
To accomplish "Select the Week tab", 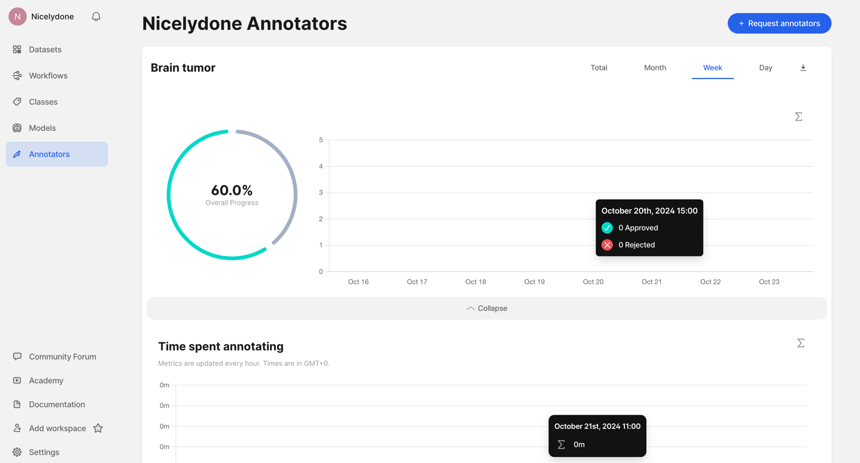I will [713, 68].
